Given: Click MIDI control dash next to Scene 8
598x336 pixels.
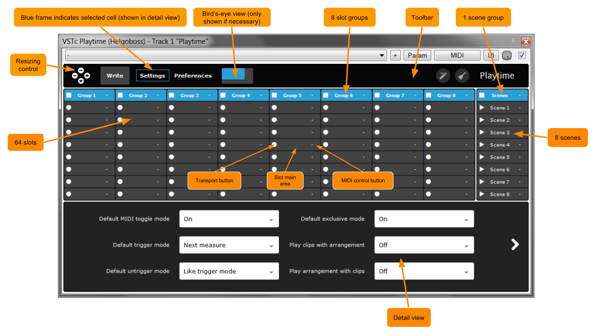Looking at the screenshot, I should tap(520, 194).
